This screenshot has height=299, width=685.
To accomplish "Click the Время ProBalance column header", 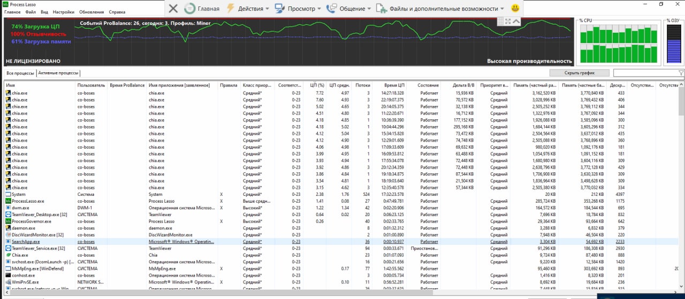I will (127, 85).
